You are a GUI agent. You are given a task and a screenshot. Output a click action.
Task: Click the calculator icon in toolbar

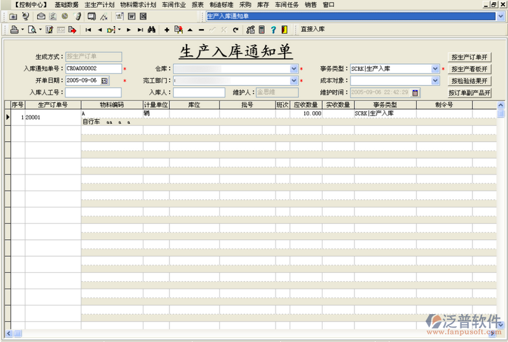(x=261, y=29)
